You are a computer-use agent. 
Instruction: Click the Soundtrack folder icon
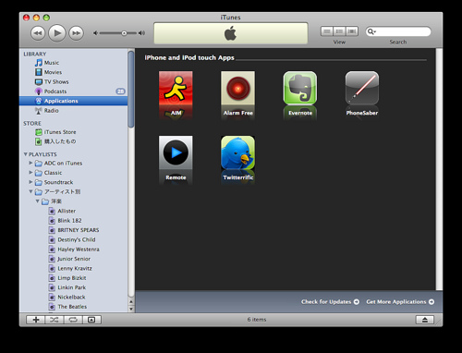(39, 182)
